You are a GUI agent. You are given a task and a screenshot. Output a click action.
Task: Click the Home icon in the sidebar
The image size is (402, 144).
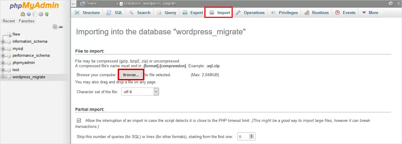pos(23,14)
